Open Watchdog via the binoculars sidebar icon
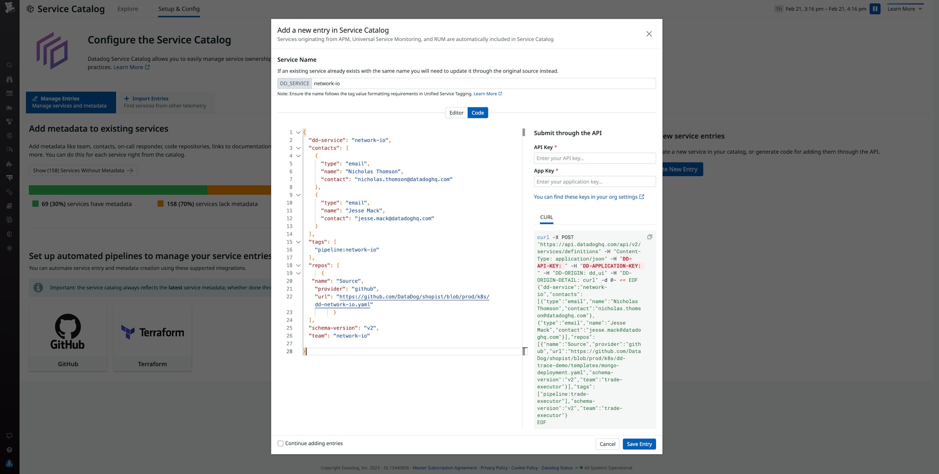This screenshot has width=939, height=474. click(x=9, y=79)
